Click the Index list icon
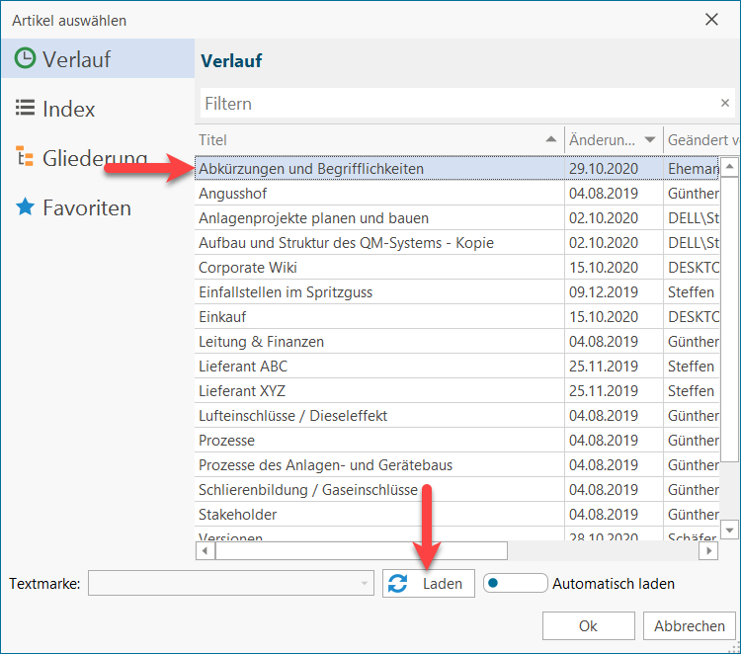 [25, 109]
